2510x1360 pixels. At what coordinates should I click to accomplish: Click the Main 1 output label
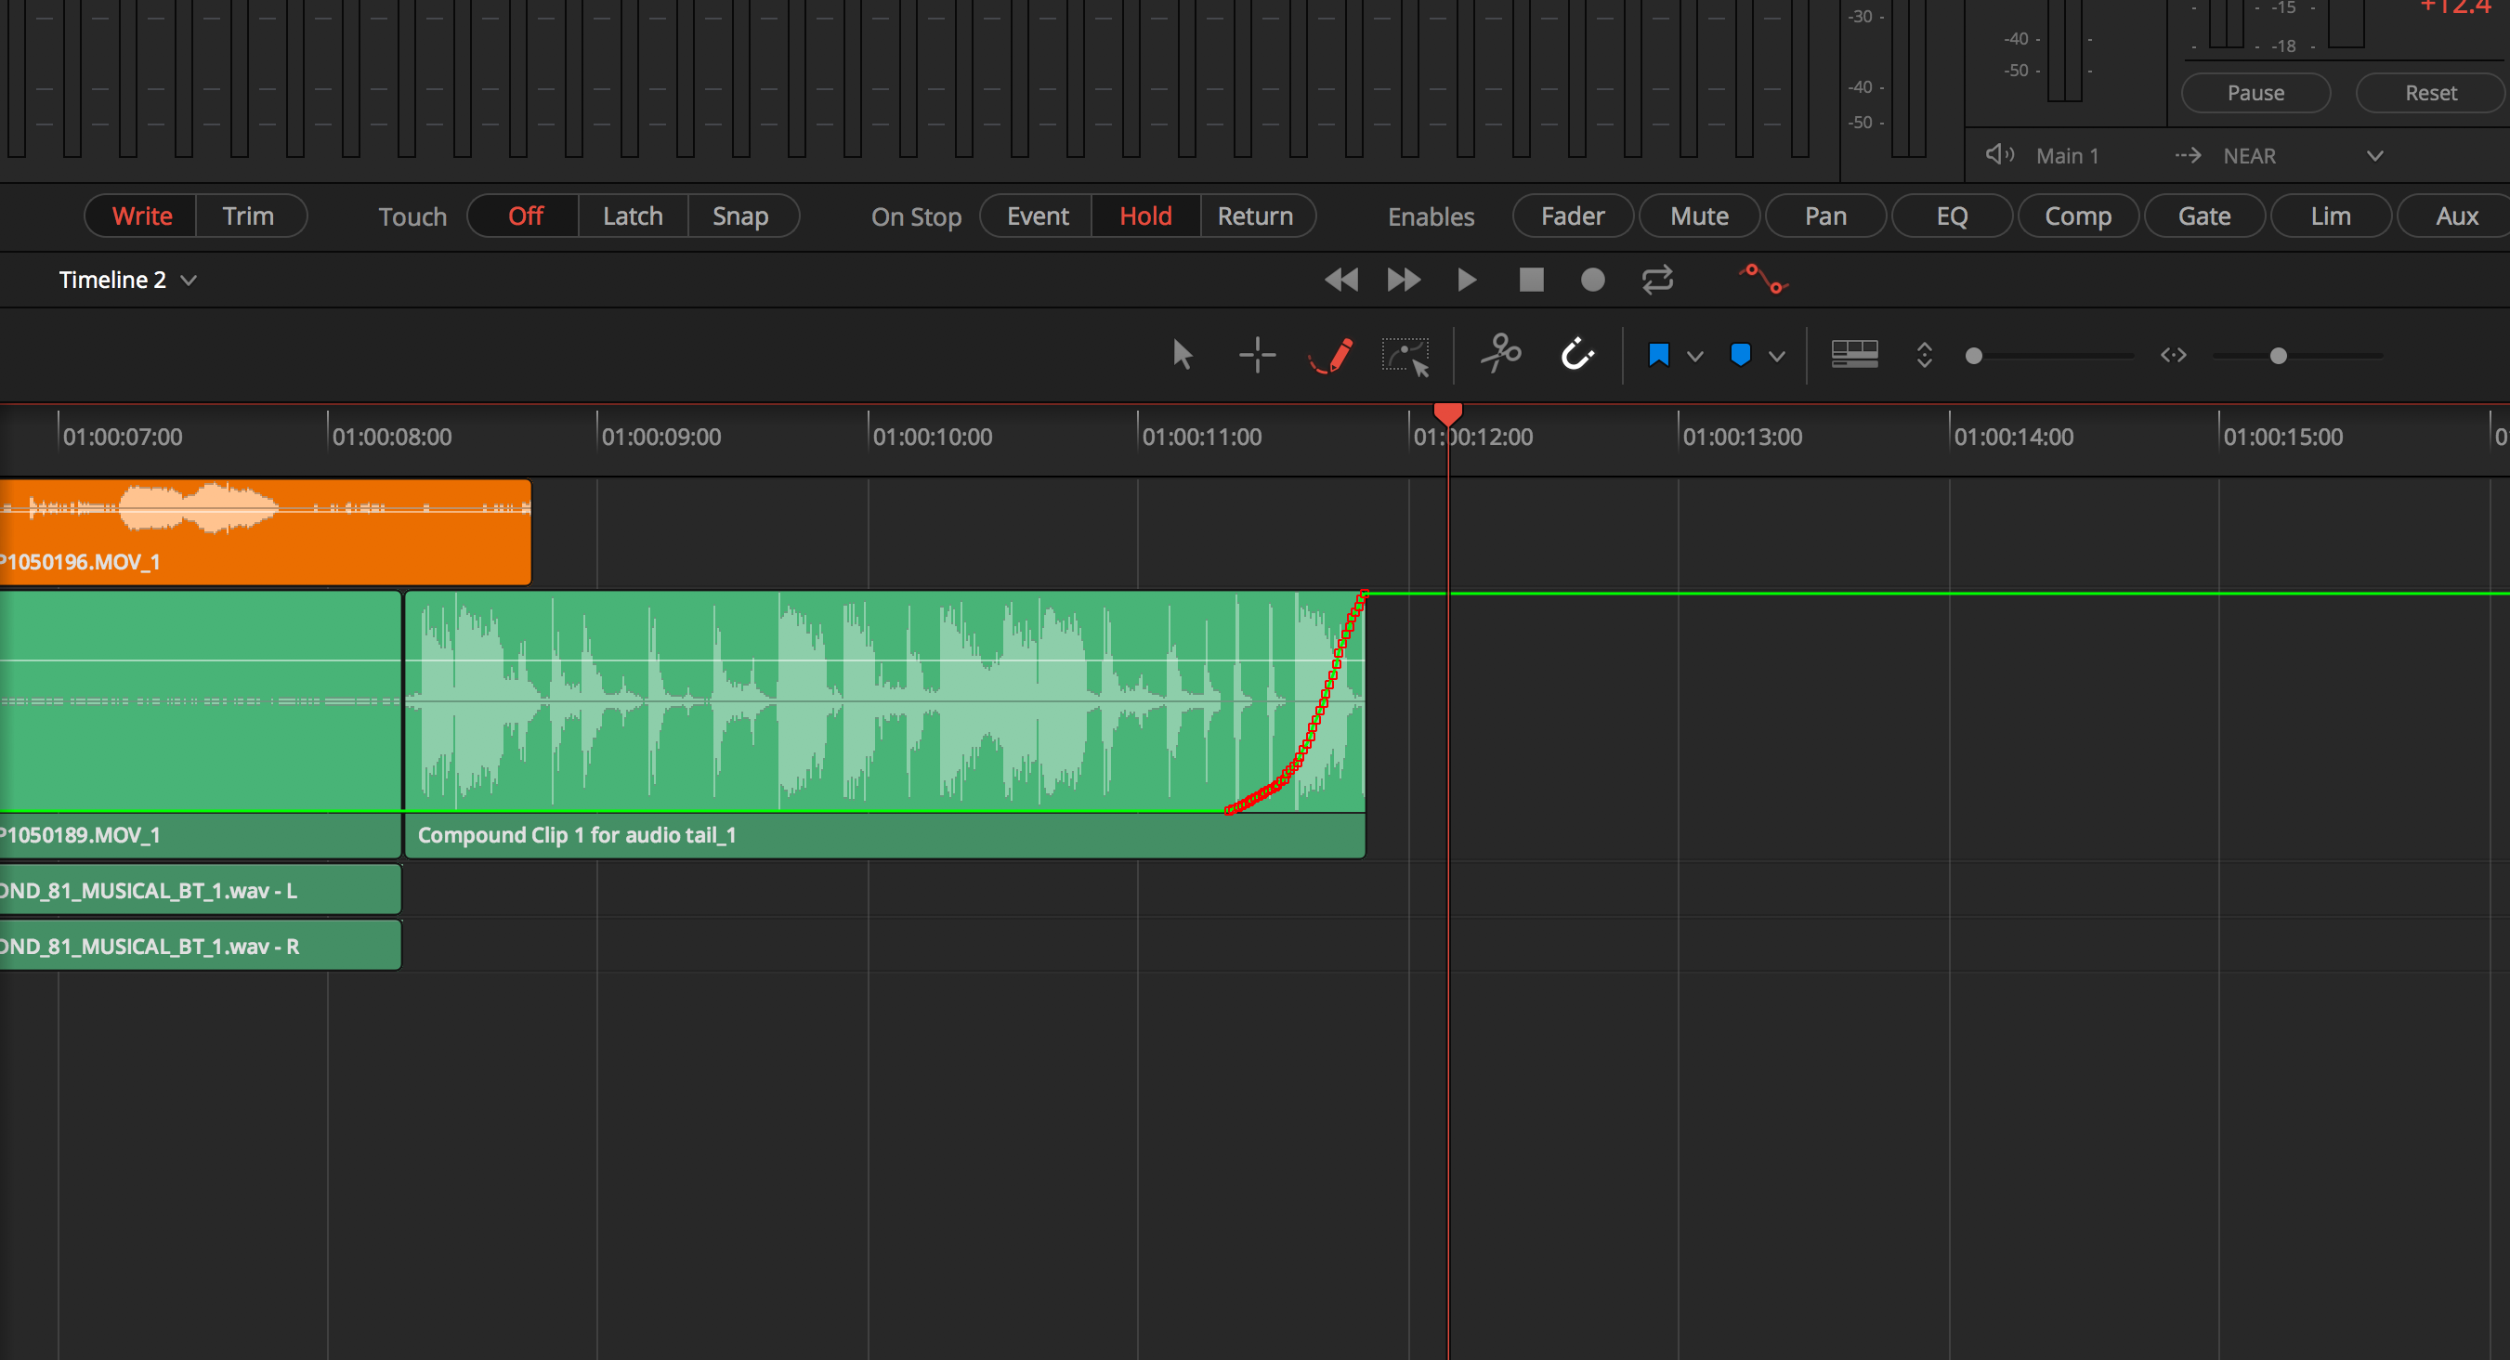tap(2067, 156)
